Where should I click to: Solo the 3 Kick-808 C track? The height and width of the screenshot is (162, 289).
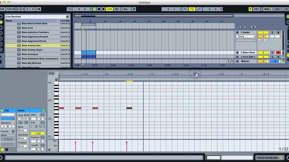pyautogui.click(x=272, y=57)
